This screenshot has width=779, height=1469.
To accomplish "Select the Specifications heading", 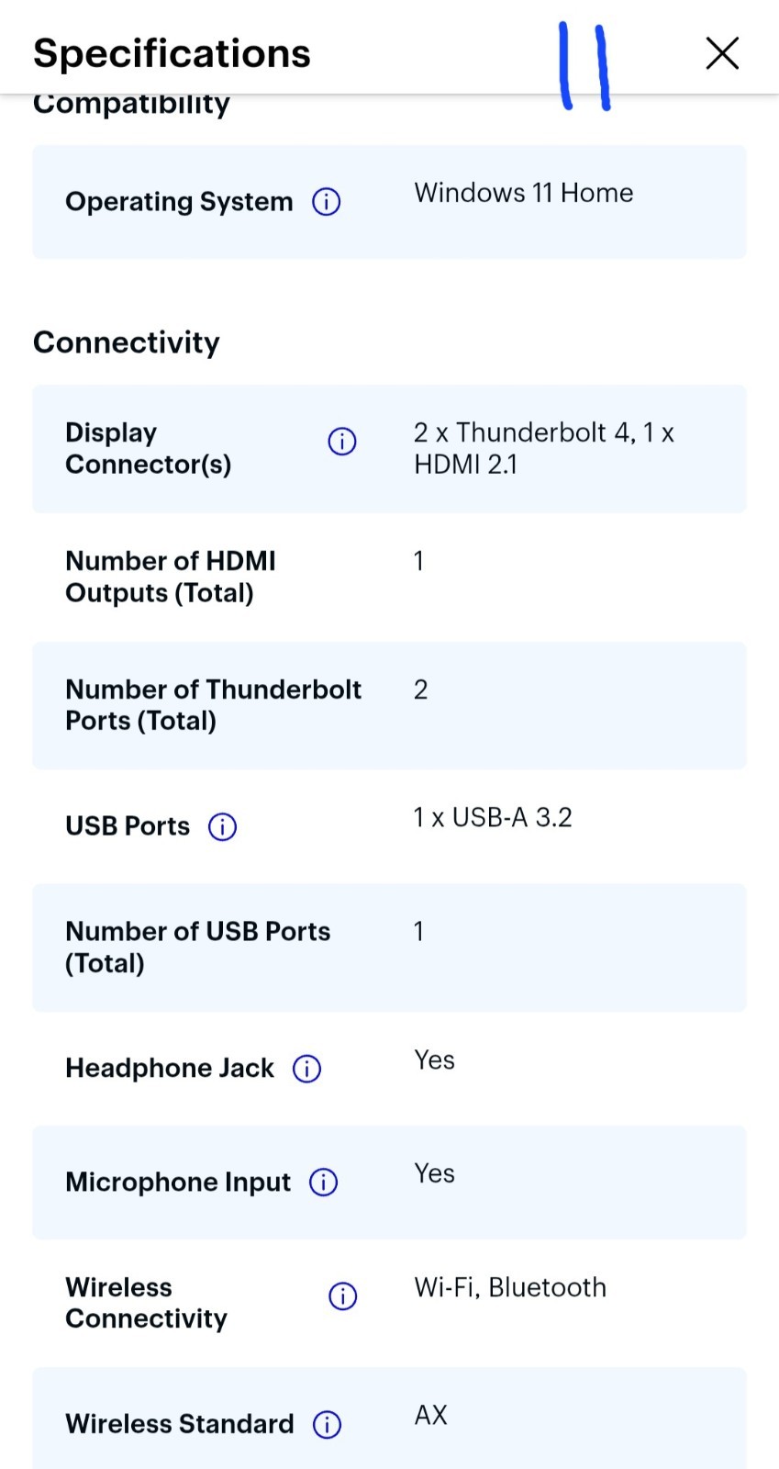I will 172,53.
